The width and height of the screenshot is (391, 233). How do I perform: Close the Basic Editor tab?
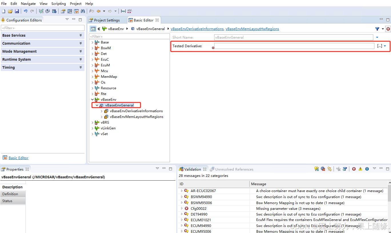pos(157,20)
